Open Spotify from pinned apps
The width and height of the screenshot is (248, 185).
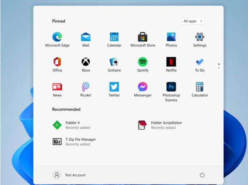click(x=143, y=65)
